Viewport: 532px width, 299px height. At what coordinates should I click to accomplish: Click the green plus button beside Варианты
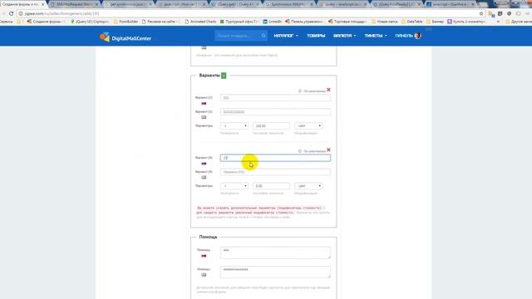224,76
